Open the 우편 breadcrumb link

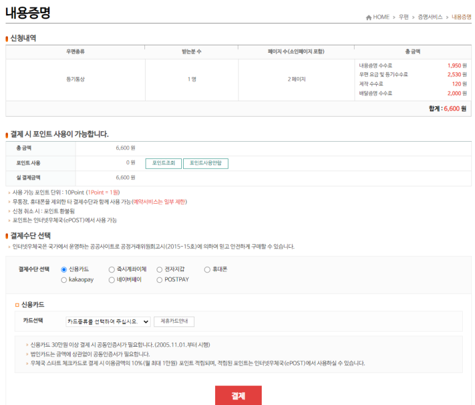point(404,17)
